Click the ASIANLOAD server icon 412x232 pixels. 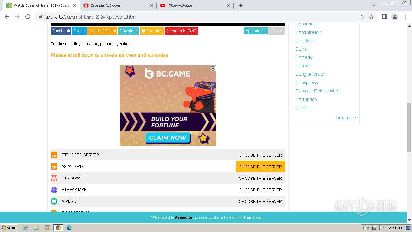54,167
